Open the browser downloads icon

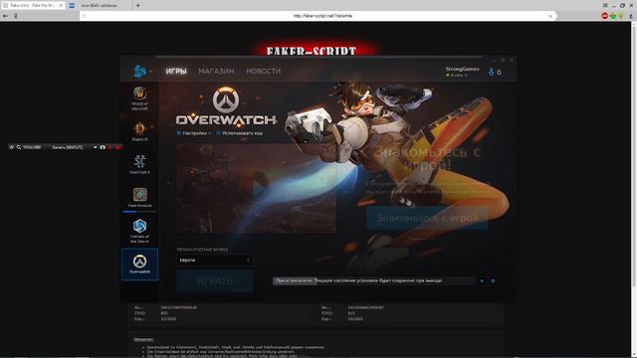pos(630,16)
